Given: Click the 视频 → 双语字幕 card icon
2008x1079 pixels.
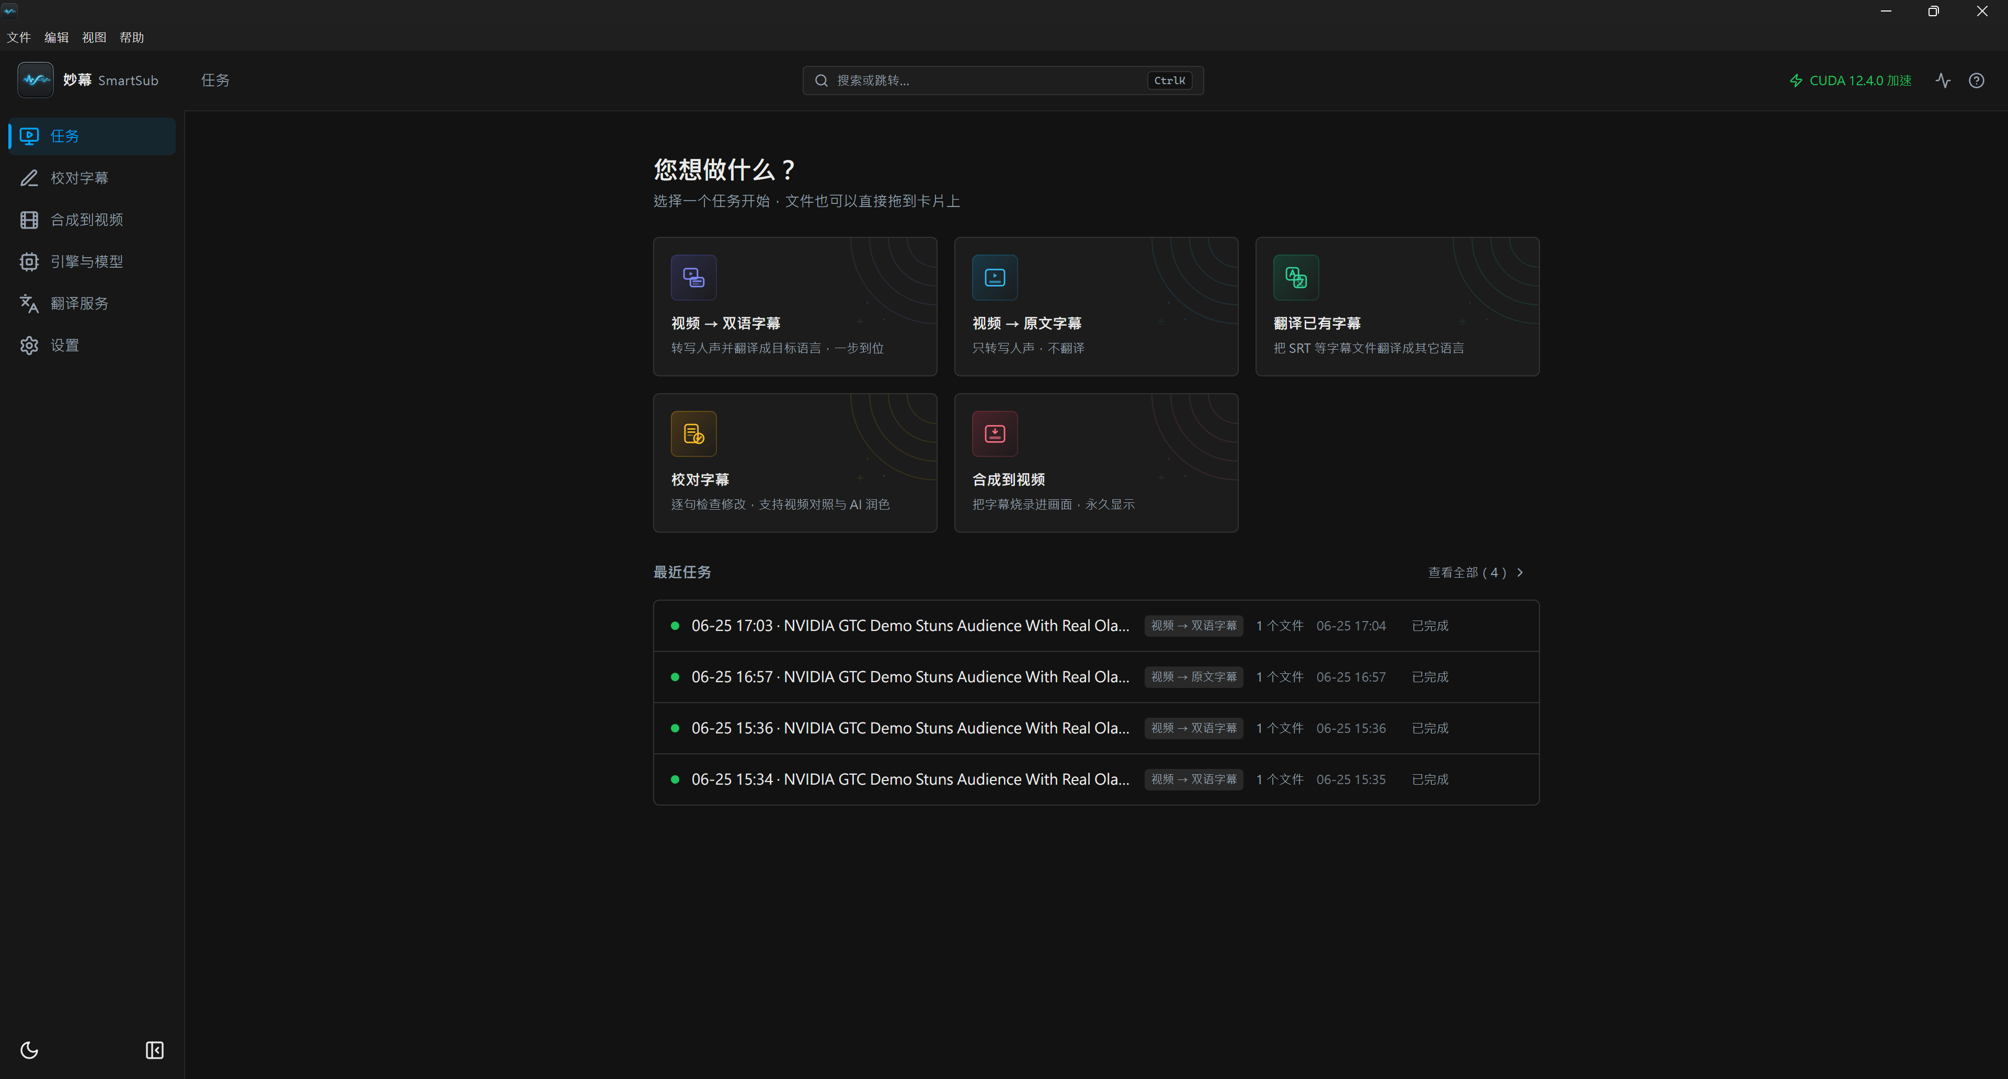Looking at the screenshot, I should 693,278.
